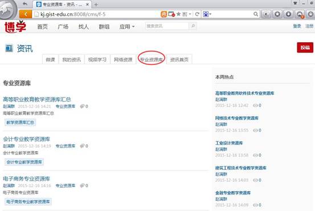Switch to the 网络资源 tab
This screenshot has width=315, height=211.
point(123,59)
